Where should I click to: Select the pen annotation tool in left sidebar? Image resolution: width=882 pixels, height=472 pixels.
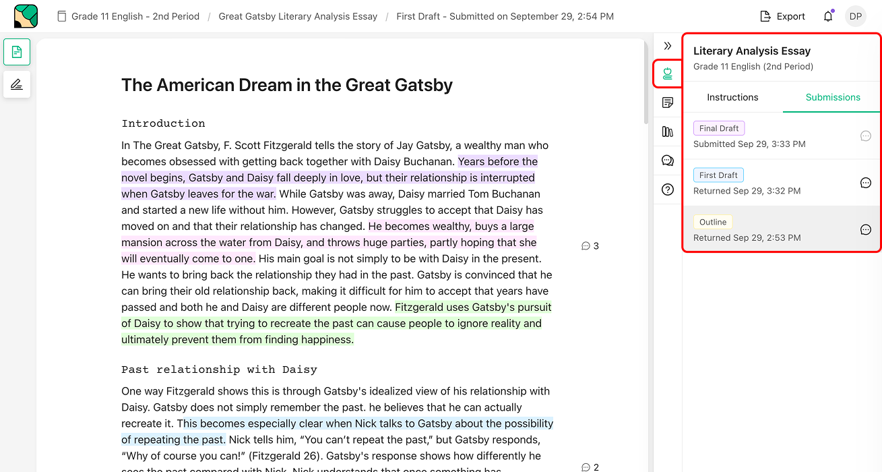[x=17, y=84]
